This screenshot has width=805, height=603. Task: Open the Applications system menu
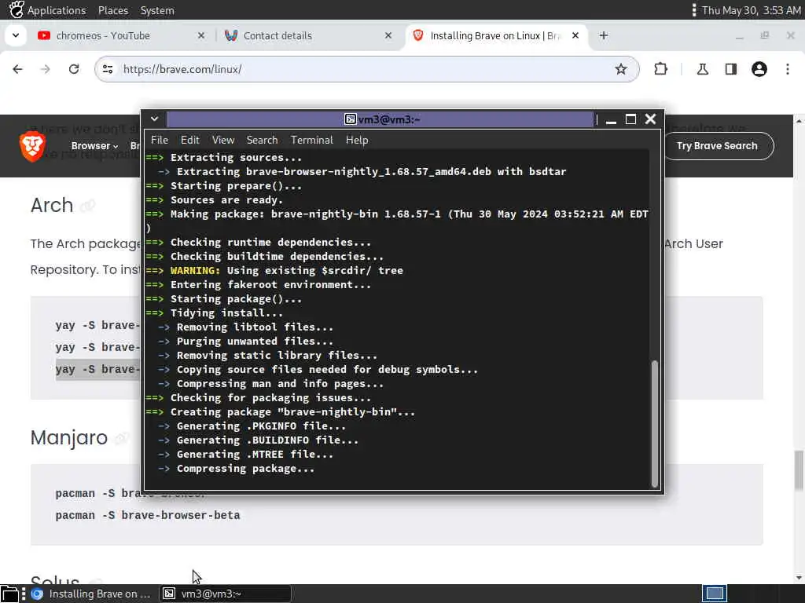[x=57, y=10]
